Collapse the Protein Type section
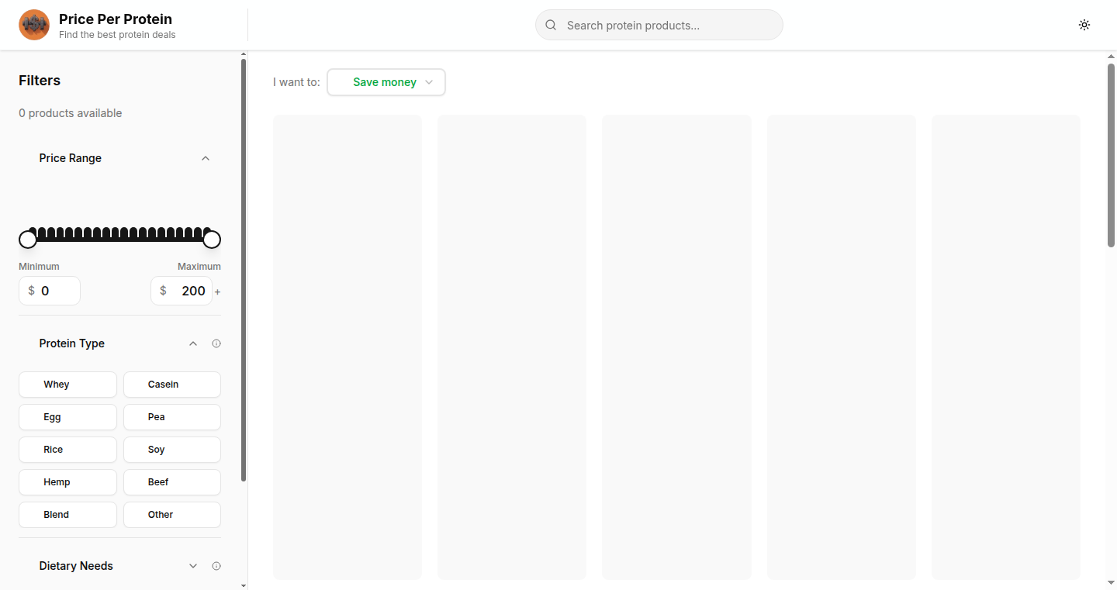Viewport: 1117px width, 590px height. (x=193, y=343)
